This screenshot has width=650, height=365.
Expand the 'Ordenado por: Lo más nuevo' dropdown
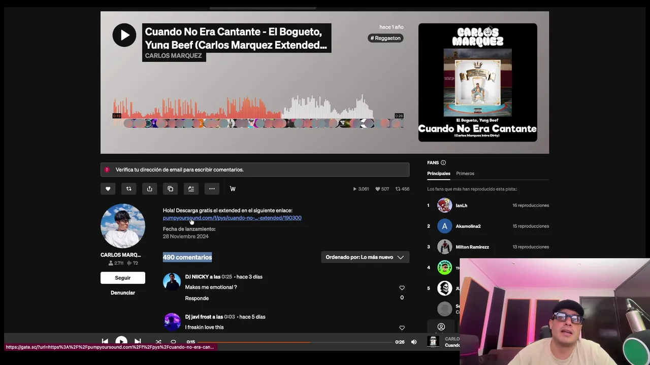tap(365, 257)
